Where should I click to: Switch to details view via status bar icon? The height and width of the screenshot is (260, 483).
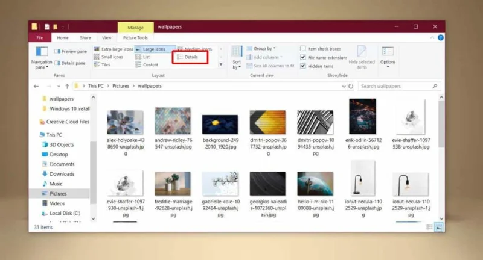click(x=429, y=227)
